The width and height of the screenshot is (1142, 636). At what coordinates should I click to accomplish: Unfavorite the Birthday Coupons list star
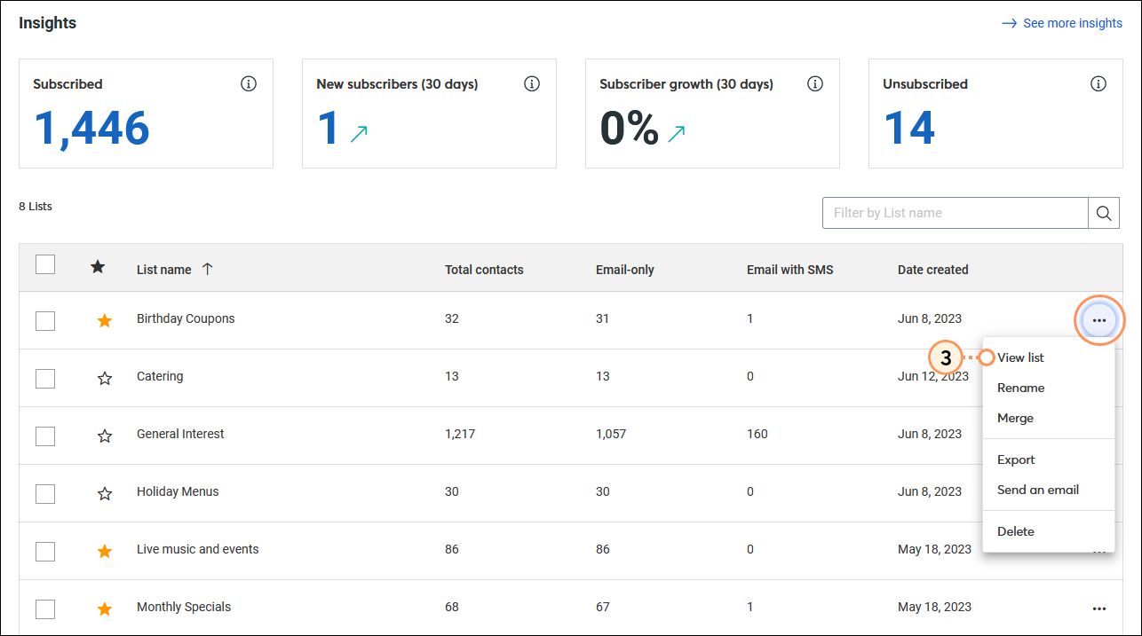point(105,320)
